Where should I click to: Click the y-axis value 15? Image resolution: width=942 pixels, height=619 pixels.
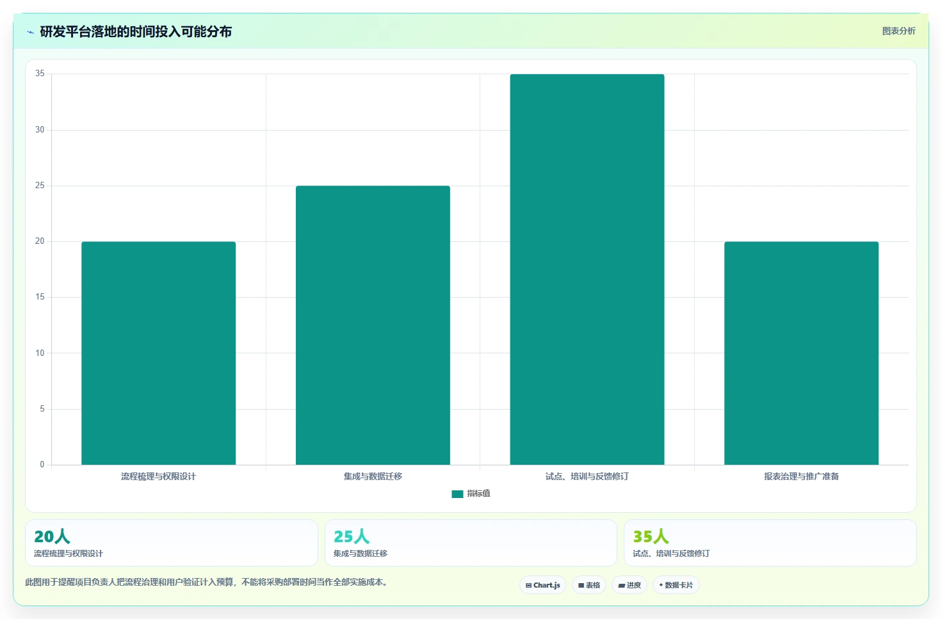point(40,297)
